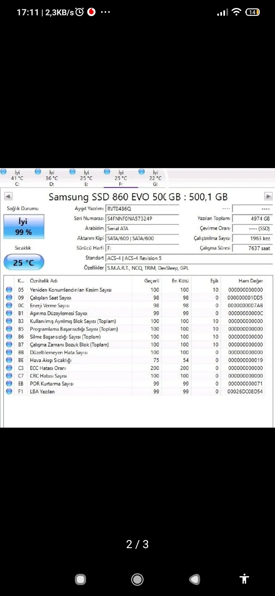Click the 25 °C temperature button

(x=24, y=262)
